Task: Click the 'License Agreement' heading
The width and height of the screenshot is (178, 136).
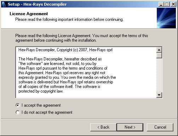Action: [29, 14]
